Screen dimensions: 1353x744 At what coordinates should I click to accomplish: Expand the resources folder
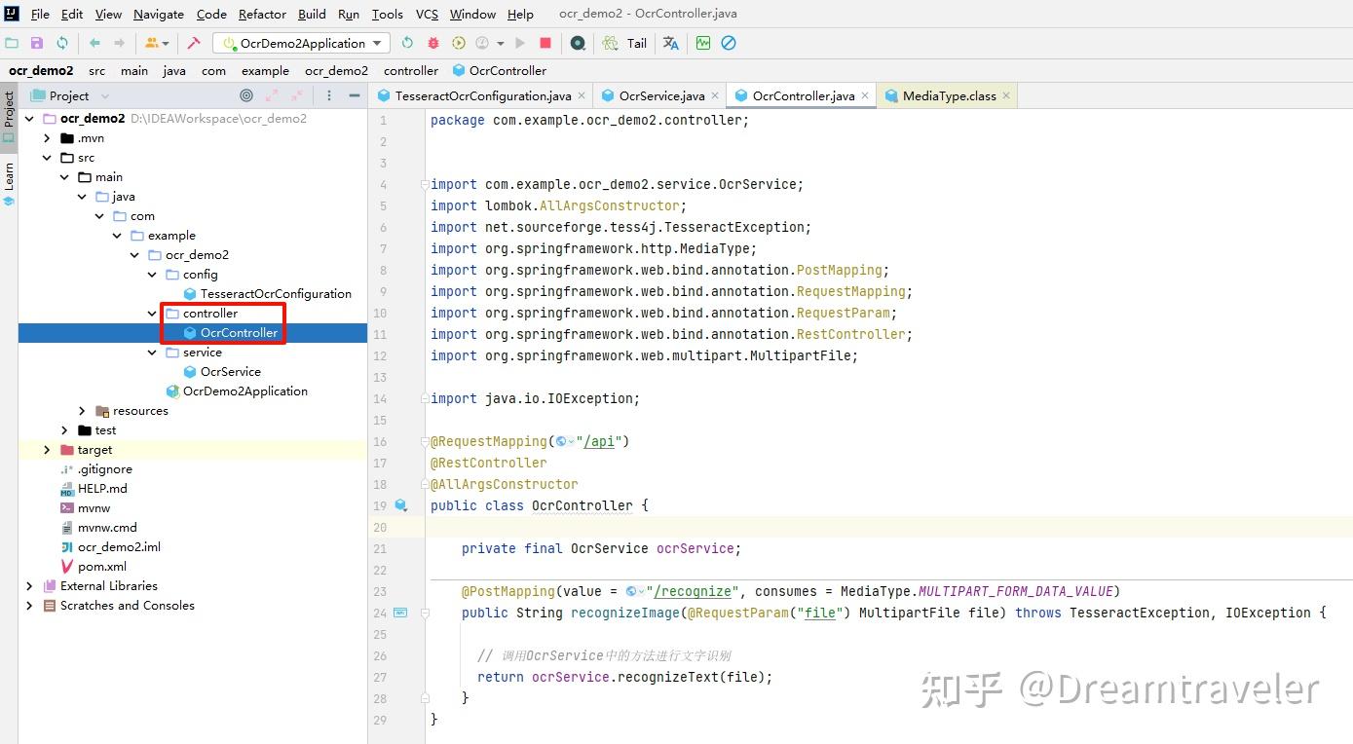tap(82, 410)
